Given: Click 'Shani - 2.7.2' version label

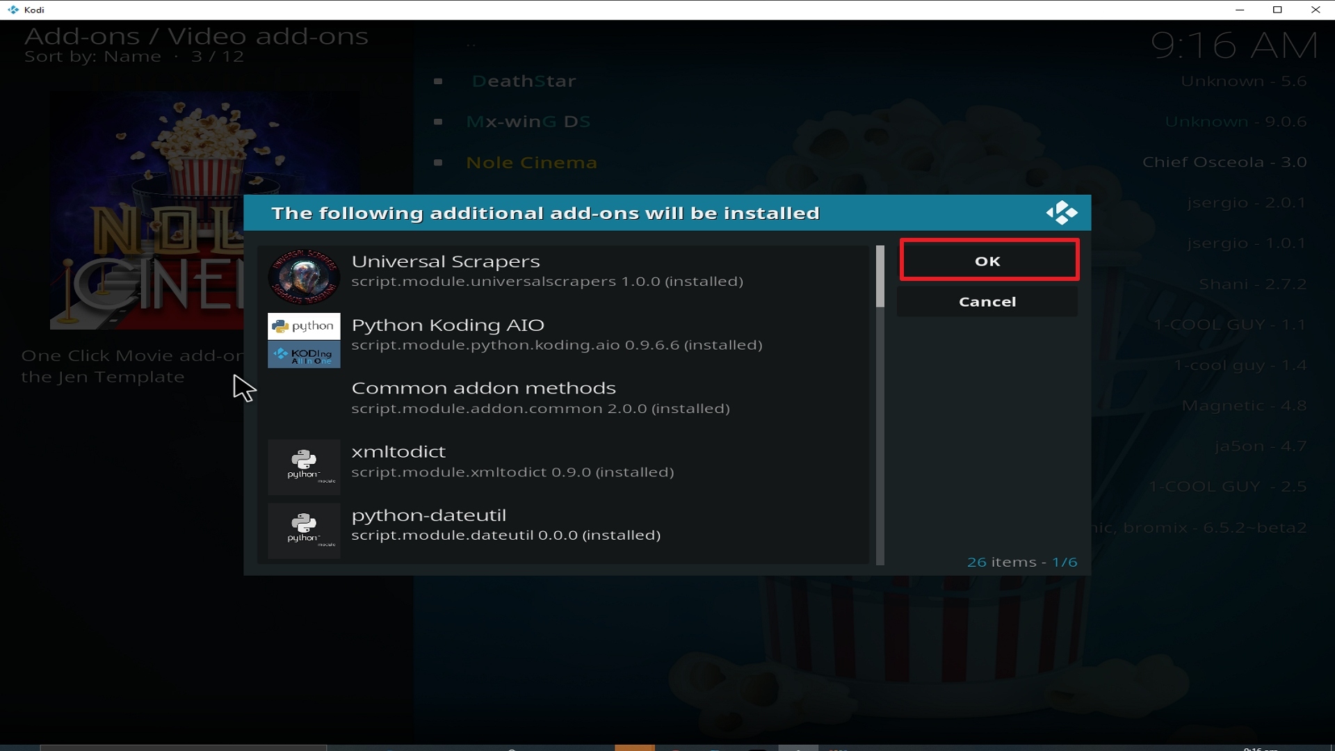Looking at the screenshot, I should pyautogui.click(x=1253, y=284).
